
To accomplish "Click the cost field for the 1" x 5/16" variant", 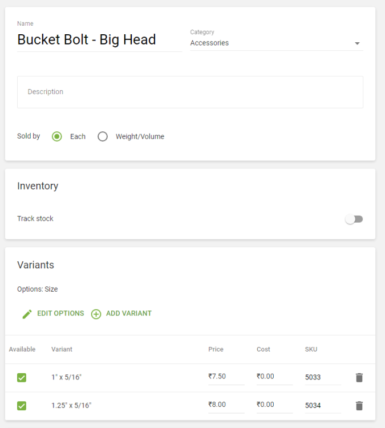I will click(274, 377).
